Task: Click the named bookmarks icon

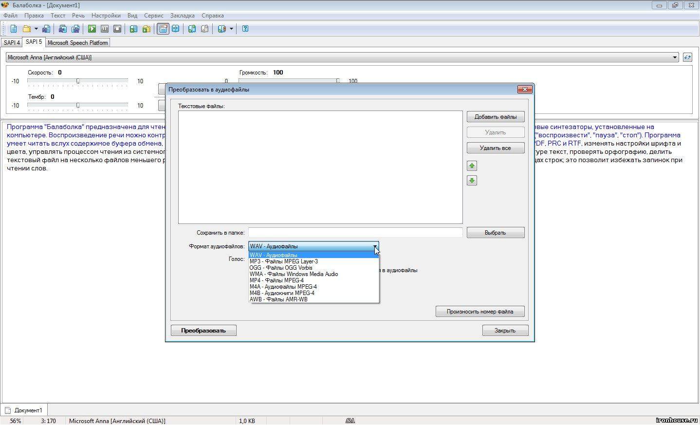Action: point(222,29)
